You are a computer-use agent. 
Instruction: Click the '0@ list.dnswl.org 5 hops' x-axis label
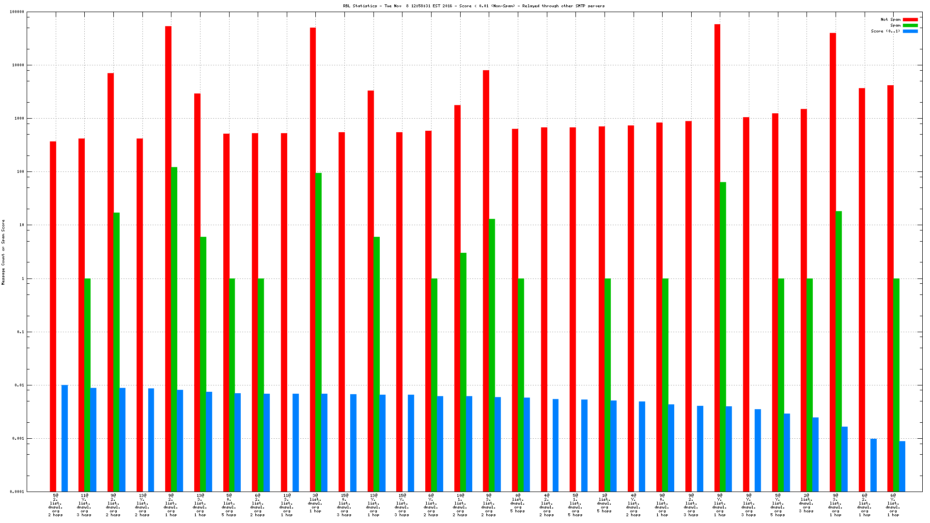click(517, 503)
